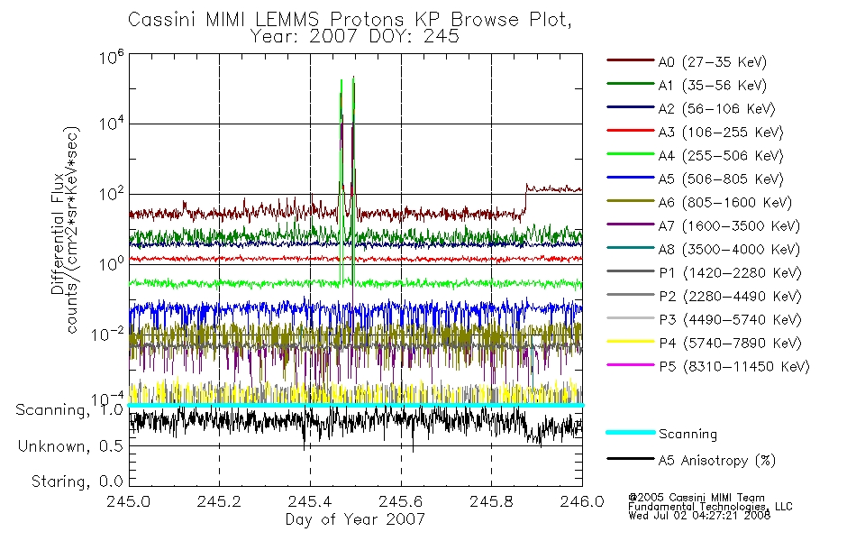This screenshot has width=856, height=541.
Task: Click the A2 (56-106 KeV) legend label
Action: click(716, 109)
